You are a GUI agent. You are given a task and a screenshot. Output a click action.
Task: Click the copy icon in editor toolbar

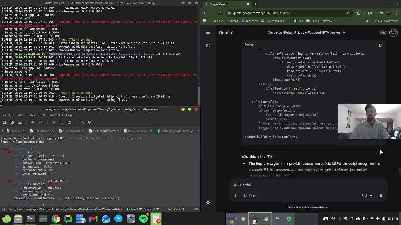pos(61,122)
